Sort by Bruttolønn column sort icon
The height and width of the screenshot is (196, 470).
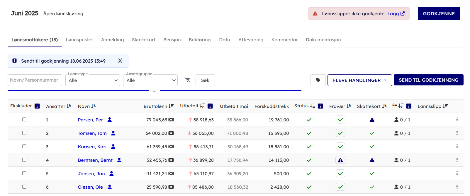pyautogui.click(x=171, y=106)
